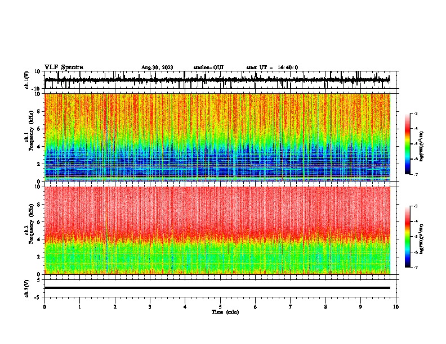Viewport: 446px width, 344px height.
Task: Click the ch.1 spectrogram color bar
Action: pyautogui.click(x=408, y=144)
